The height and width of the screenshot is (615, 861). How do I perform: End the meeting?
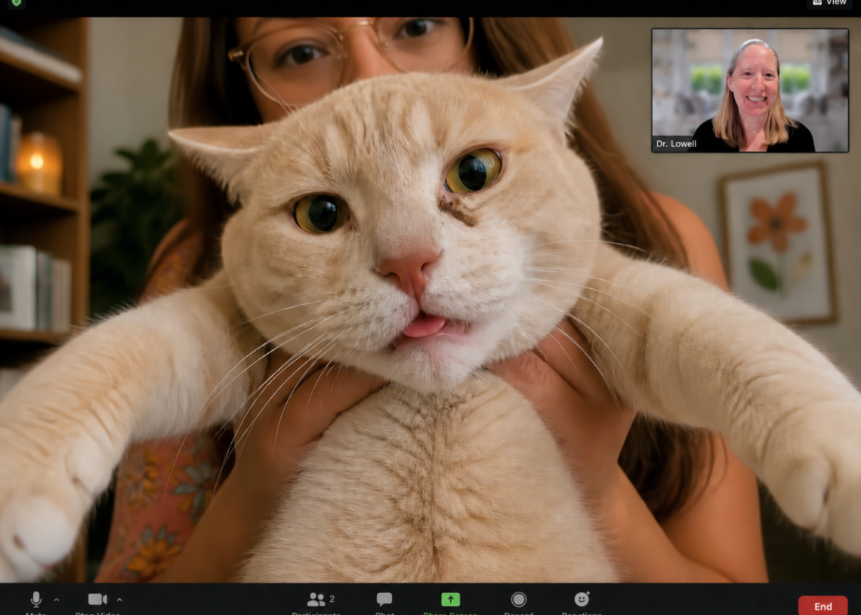822,606
